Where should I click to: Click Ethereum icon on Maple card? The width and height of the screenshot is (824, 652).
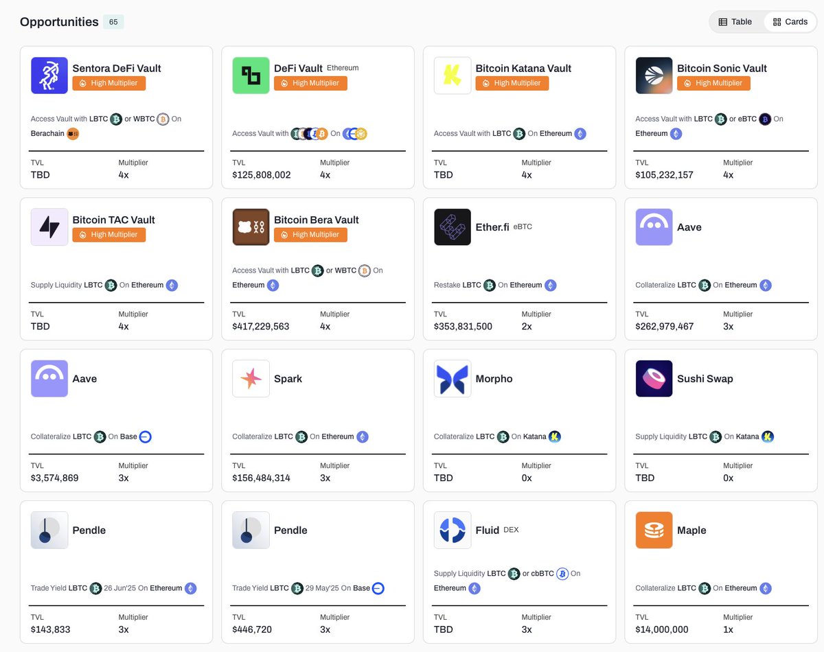766,588
